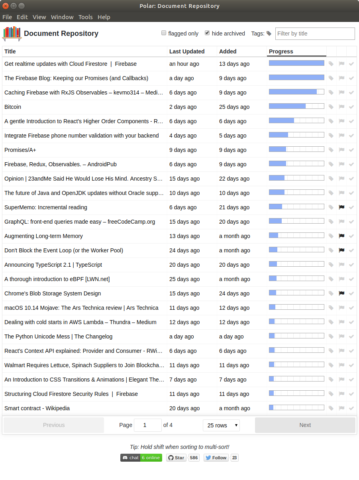Viewport: 359px width, 480px height.
Task: Sort by Progress column header
Action: click(296, 51)
